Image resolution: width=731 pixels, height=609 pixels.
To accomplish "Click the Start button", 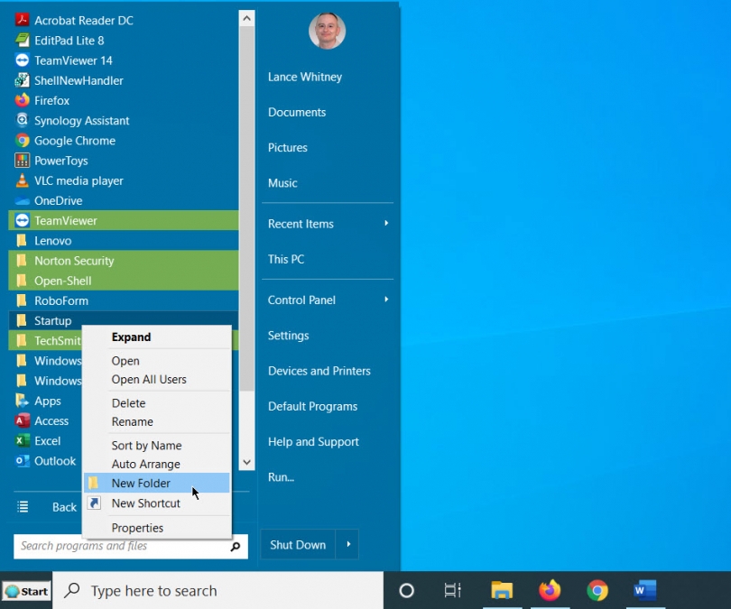I will tap(26, 591).
